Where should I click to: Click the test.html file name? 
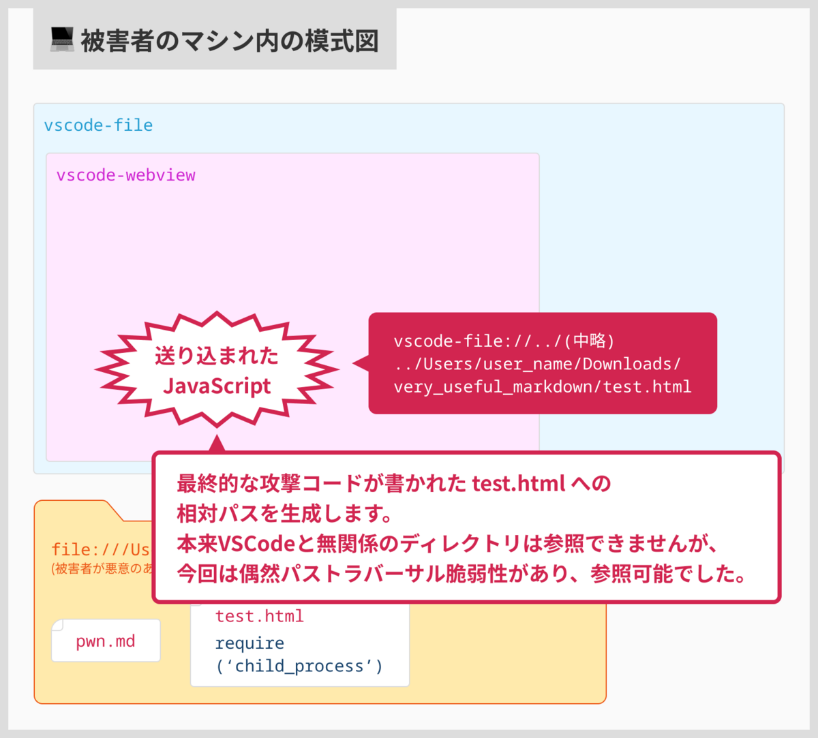260,616
